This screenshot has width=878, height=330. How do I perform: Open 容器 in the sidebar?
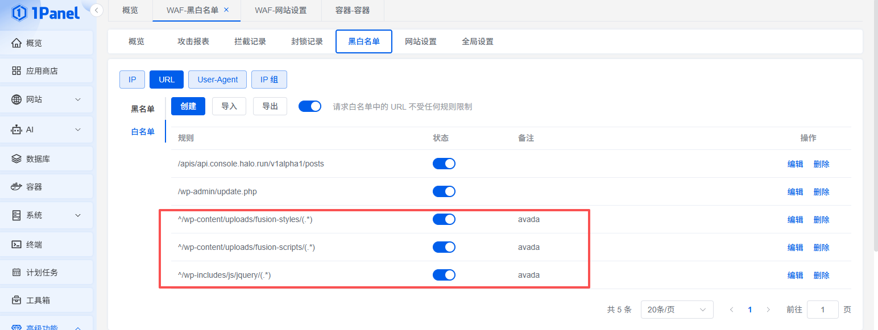coord(47,187)
